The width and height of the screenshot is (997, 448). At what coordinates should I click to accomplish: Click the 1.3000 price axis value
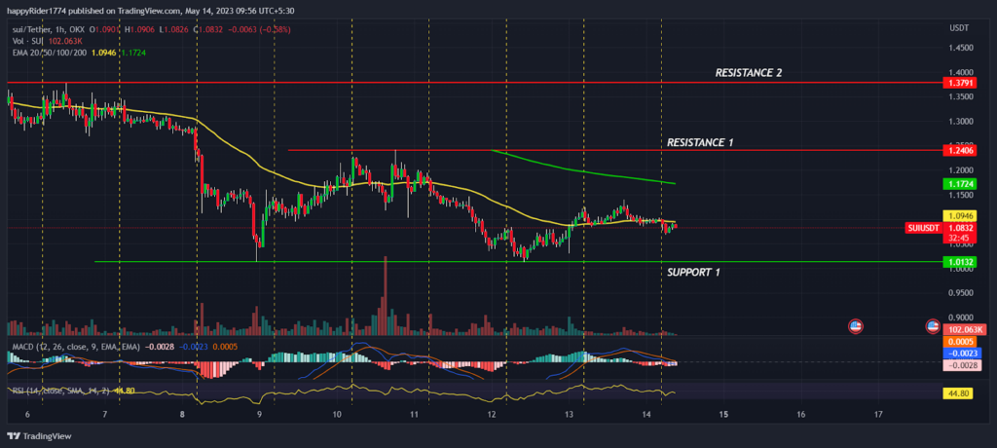[961, 122]
